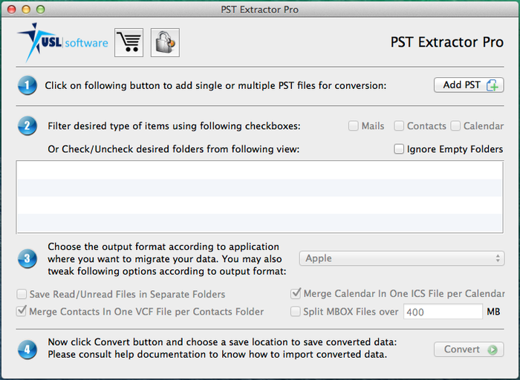This screenshot has width=520, height=380.
Task: Click the Add PST button
Action: (469, 85)
